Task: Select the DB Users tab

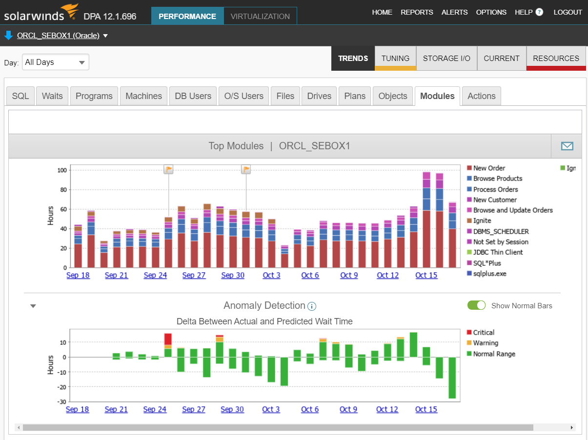Action: point(193,96)
